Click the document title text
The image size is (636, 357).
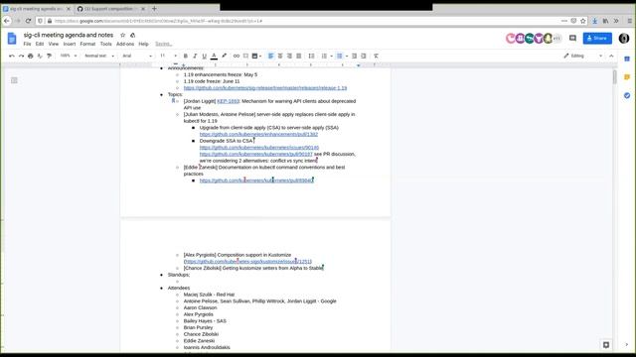pyautogui.click(x=69, y=36)
